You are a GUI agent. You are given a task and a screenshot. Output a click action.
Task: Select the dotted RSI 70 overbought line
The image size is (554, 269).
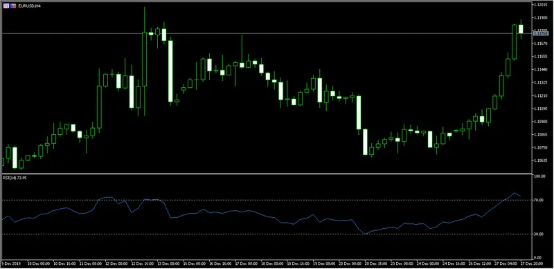coord(267,200)
